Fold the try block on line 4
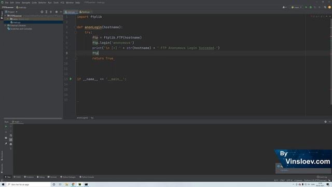The height and width of the screenshot is (187, 332). tap(76, 32)
